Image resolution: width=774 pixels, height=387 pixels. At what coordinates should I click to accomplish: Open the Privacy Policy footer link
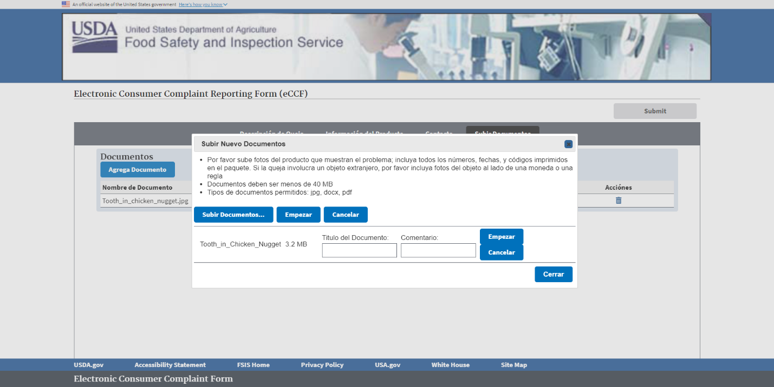pos(322,365)
